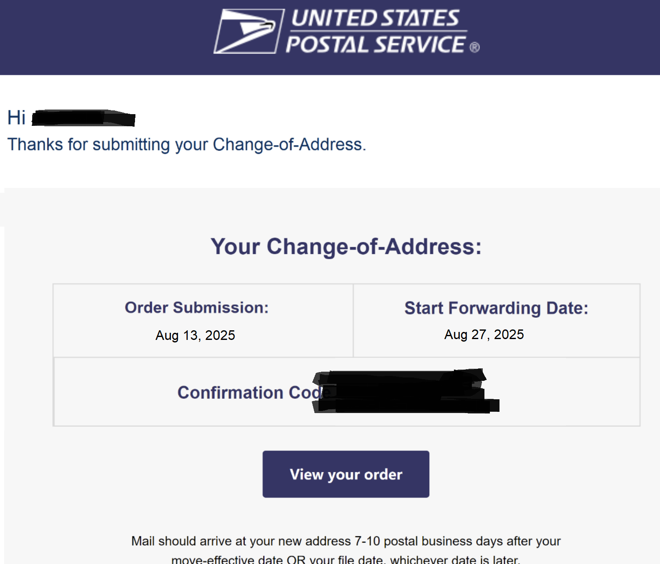660x564 pixels.
Task: Click the Aug 27, 2025 forwarding date
Action: [484, 334]
